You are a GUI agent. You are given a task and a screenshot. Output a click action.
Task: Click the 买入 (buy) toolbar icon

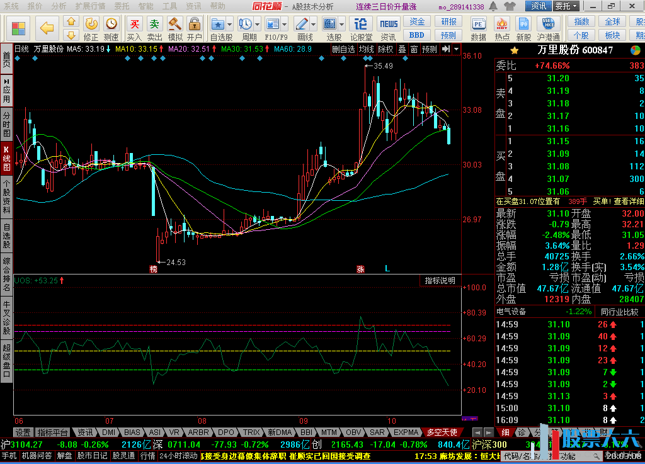pyautogui.click(x=134, y=28)
